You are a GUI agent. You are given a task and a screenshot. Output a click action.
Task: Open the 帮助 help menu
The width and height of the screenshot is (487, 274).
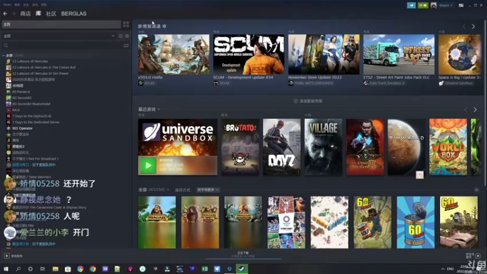click(44, 5)
